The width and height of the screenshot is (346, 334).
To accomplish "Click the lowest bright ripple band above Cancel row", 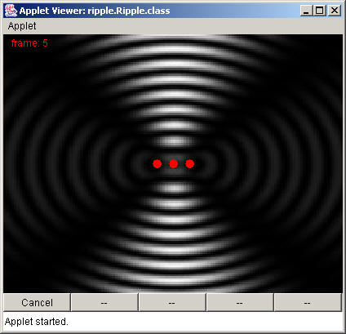I will click(x=174, y=280).
